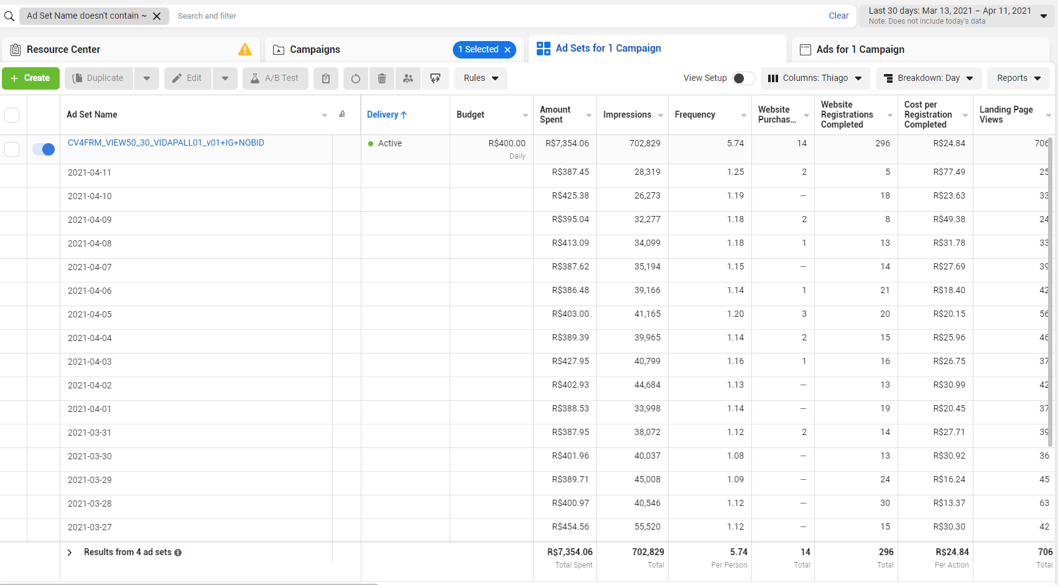Image resolution: width=1058 pixels, height=585 pixels.
Task: Click the trash delete icon
Action: click(x=382, y=78)
